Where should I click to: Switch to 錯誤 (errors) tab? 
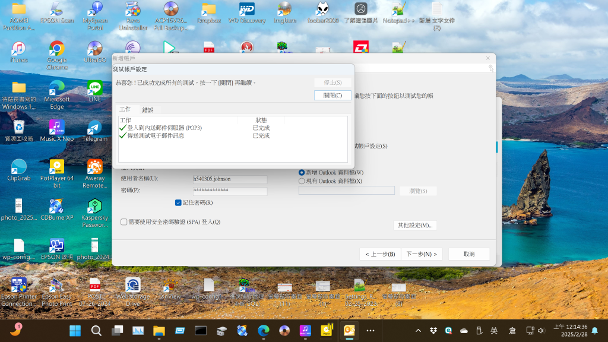click(x=147, y=110)
